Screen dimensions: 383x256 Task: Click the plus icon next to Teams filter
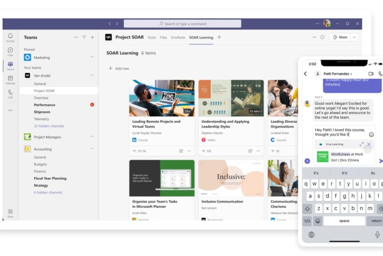(x=92, y=37)
